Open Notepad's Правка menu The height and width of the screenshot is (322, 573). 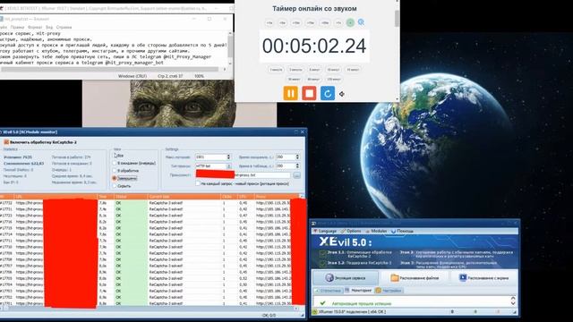pos(17,27)
